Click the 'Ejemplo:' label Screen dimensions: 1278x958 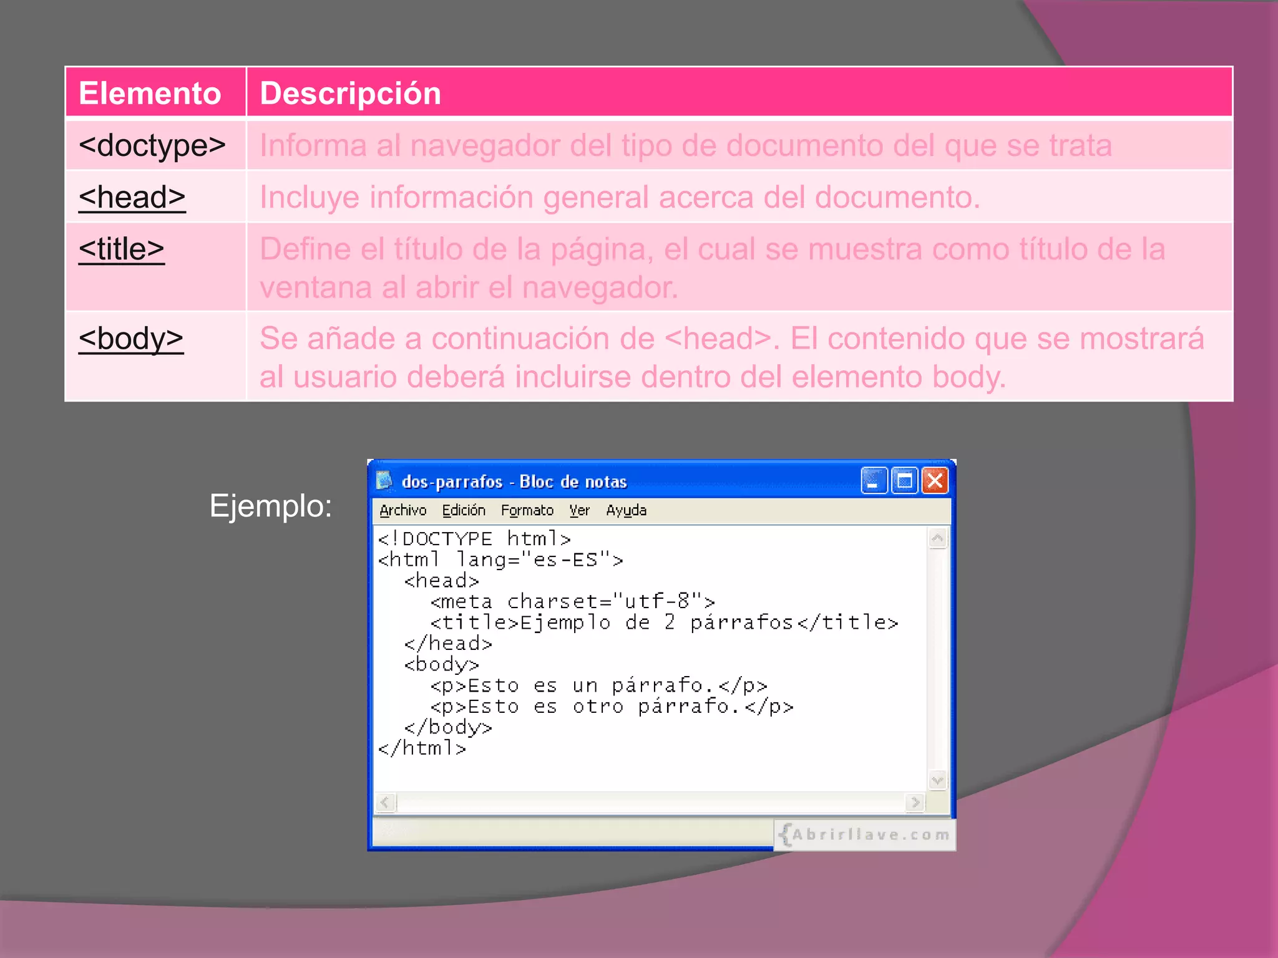click(x=270, y=505)
